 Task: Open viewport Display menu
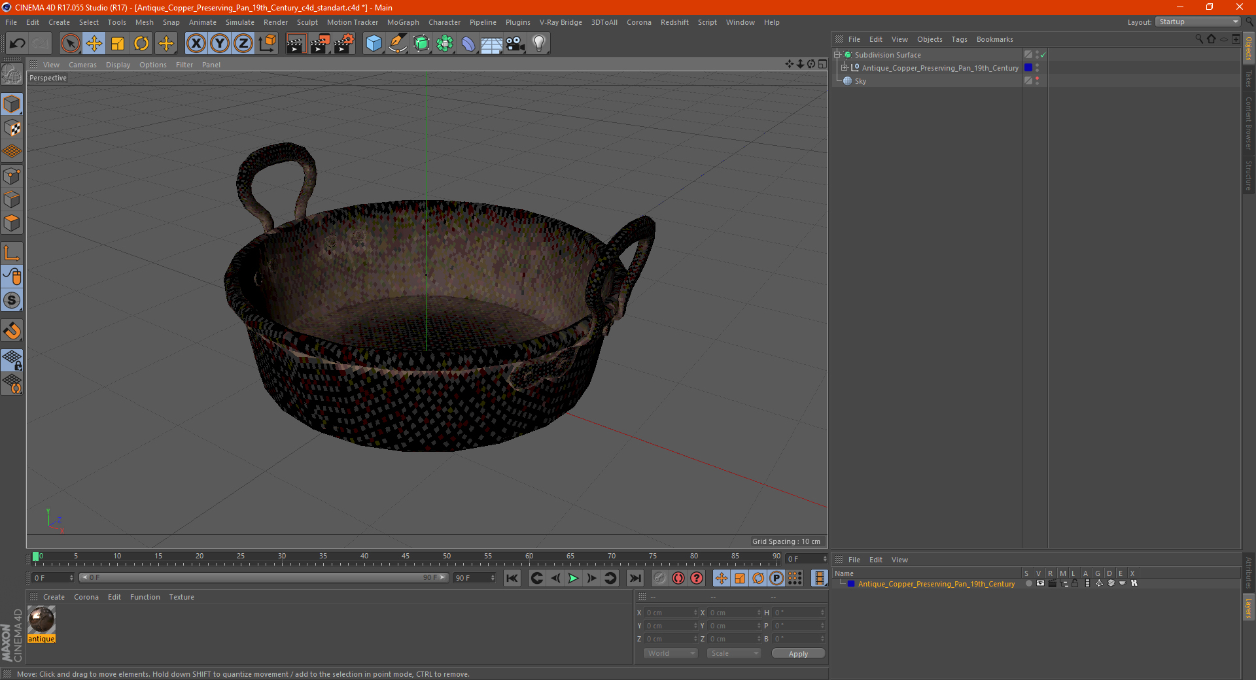pyautogui.click(x=118, y=65)
